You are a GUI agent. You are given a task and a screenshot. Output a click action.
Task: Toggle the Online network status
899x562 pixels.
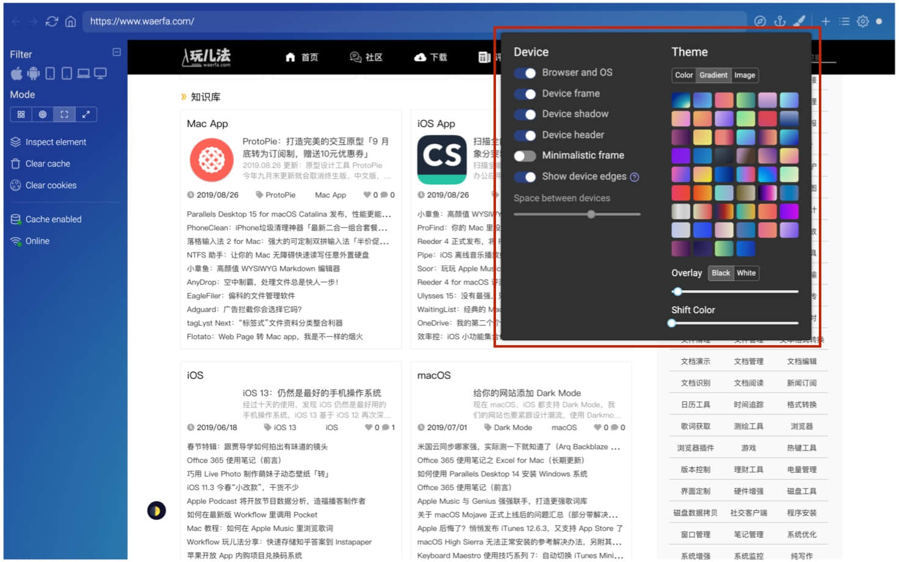[x=30, y=241]
